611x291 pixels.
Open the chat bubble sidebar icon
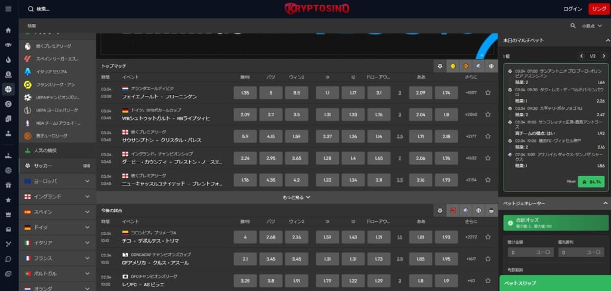click(x=8, y=259)
